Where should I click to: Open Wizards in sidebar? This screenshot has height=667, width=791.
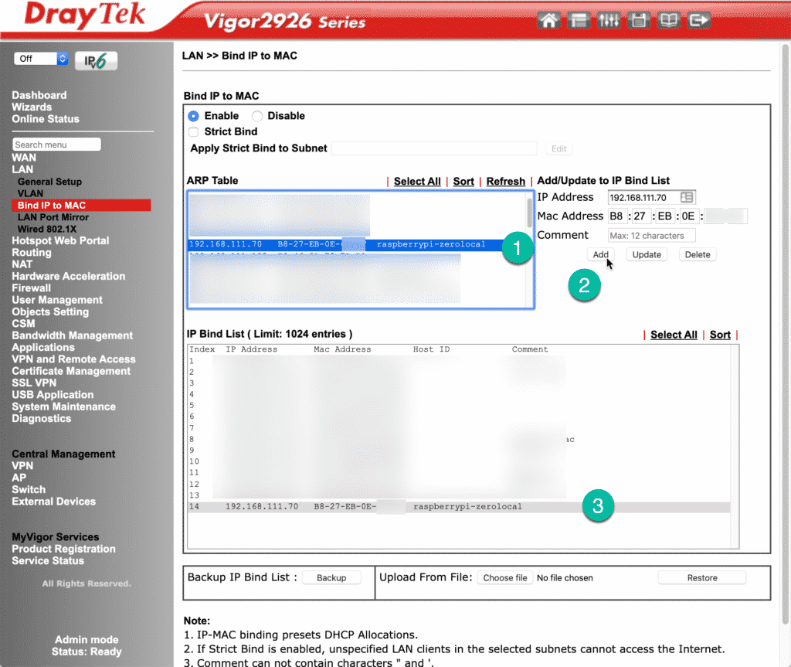pyautogui.click(x=32, y=107)
